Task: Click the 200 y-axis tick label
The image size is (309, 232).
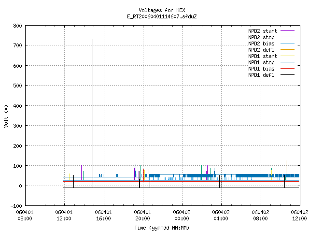Action: (x=17, y=146)
